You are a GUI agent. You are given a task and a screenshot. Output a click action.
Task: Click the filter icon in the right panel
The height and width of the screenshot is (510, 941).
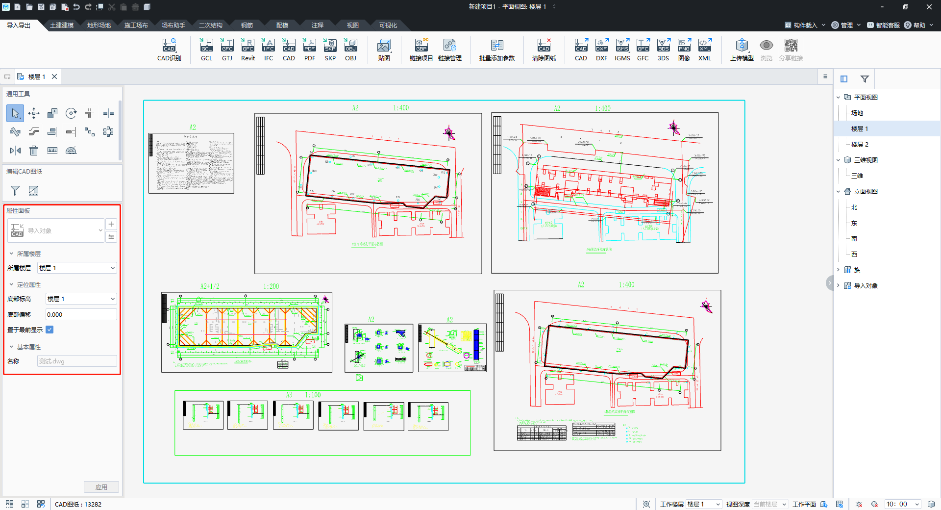[865, 79]
